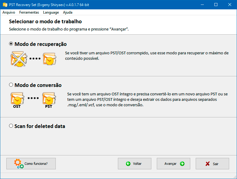Open the Language menu
The height and width of the screenshot is (179, 237).
51,12
